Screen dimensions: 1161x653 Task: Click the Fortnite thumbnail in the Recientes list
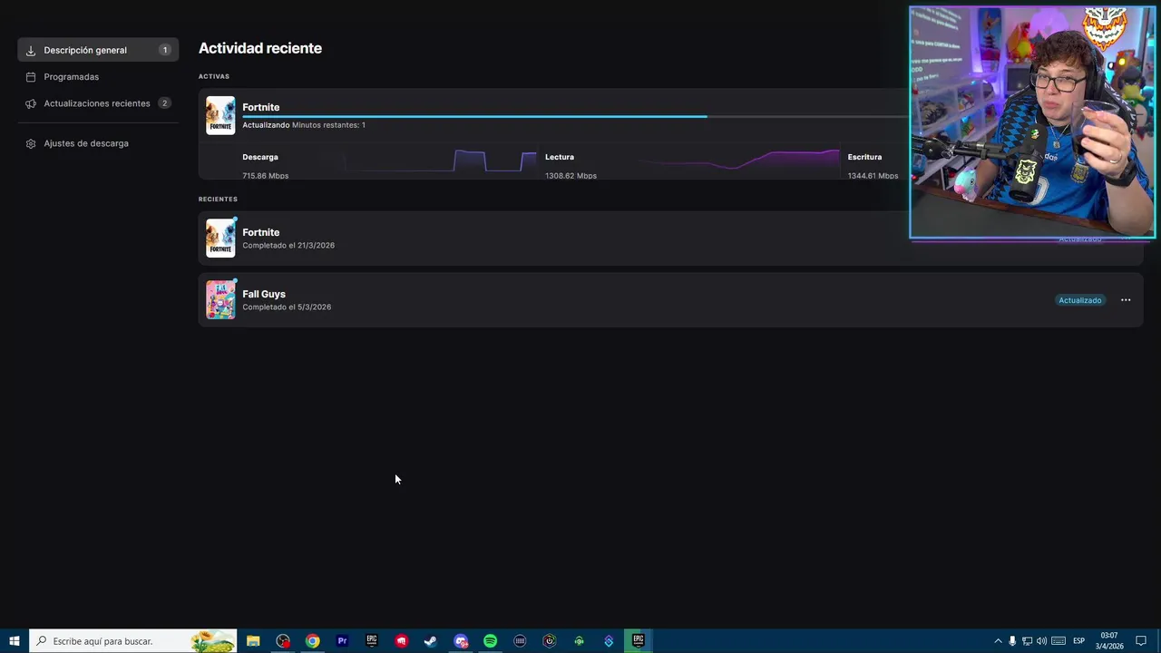(x=220, y=238)
